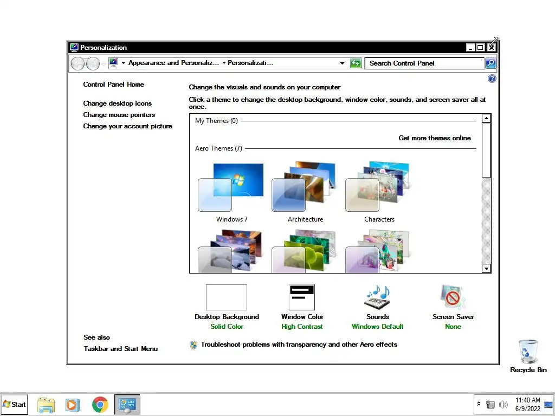Open Taskbar and Start Menu link
The image size is (555, 416).
(x=121, y=349)
